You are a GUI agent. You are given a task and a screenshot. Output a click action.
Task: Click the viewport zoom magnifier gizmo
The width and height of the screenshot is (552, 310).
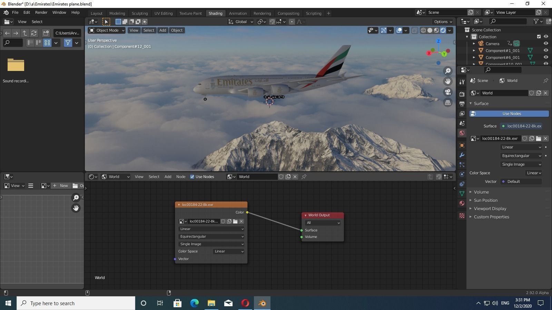(448, 71)
